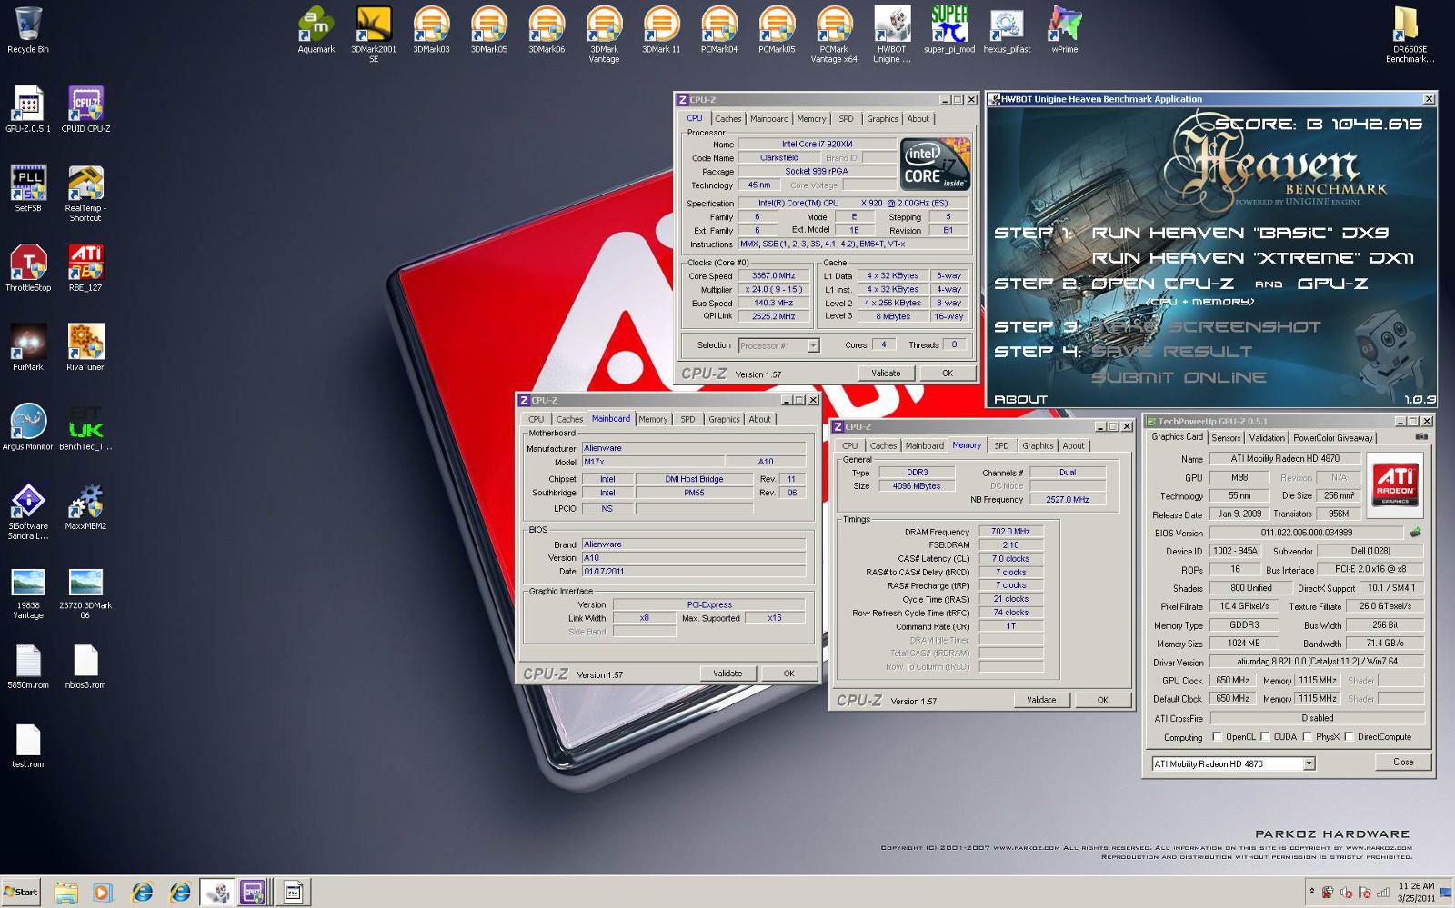This screenshot has height=908, width=1455.
Task: Click Validate in the CPU-Z Memory window
Action: 1041,701
